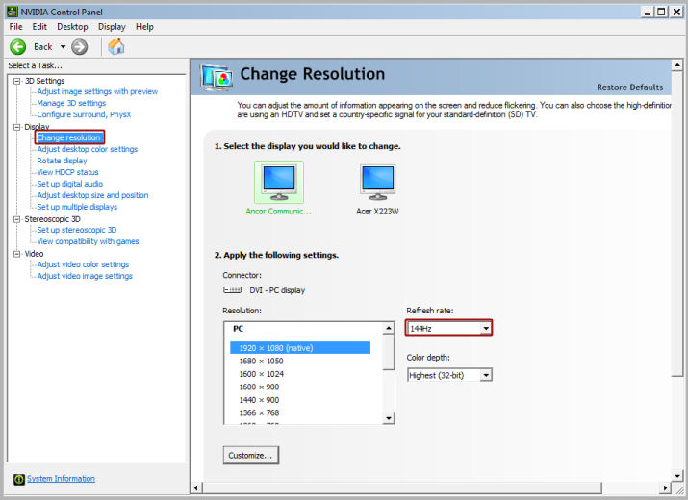
Task: Open Adjust desktop size and position
Action: pyautogui.click(x=92, y=195)
